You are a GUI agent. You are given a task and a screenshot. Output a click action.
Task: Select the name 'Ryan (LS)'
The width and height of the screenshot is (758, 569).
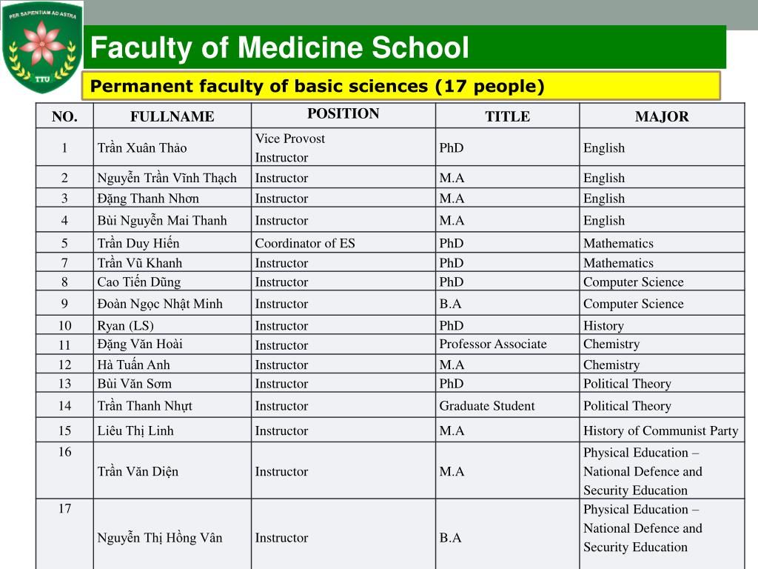[x=125, y=326]
